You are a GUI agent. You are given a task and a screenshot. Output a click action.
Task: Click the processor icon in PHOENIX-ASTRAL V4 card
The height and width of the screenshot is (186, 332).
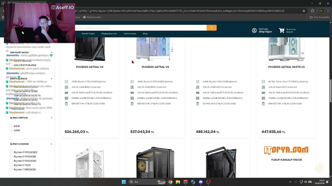(66, 82)
